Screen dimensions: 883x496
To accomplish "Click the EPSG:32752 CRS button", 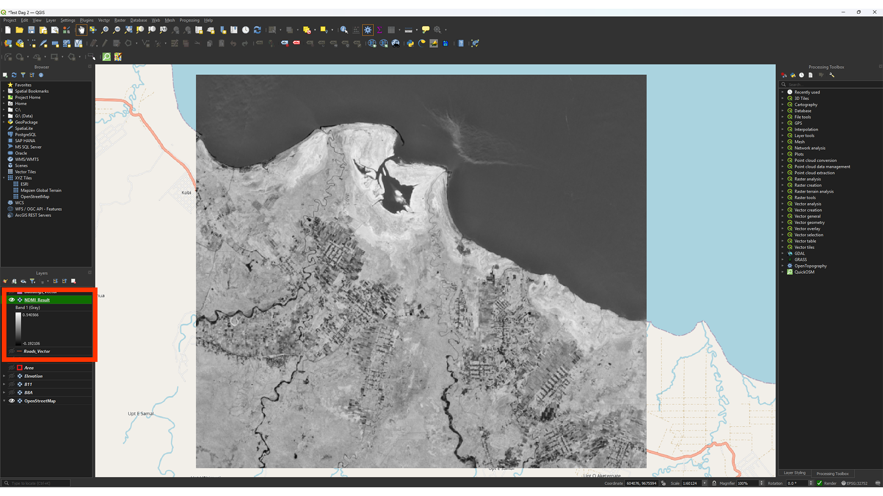I will coord(854,483).
